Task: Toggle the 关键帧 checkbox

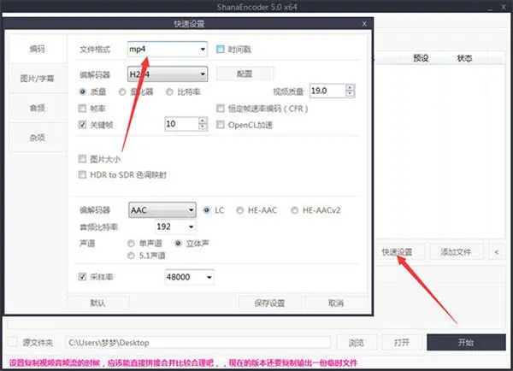Action: point(83,125)
